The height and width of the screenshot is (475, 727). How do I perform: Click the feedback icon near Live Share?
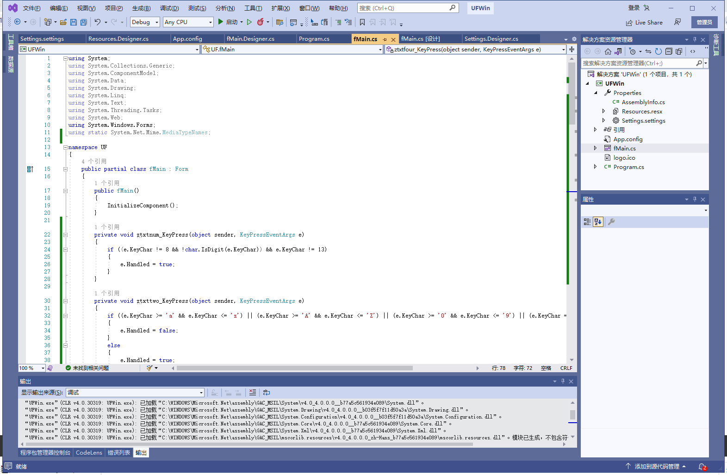[x=677, y=22]
